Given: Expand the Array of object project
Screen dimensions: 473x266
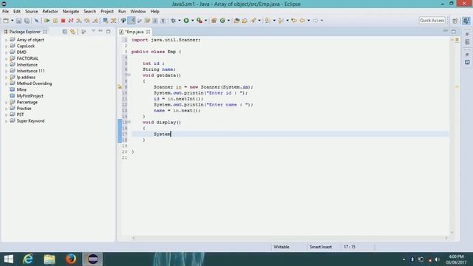Looking at the screenshot, I should tap(6, 40).
